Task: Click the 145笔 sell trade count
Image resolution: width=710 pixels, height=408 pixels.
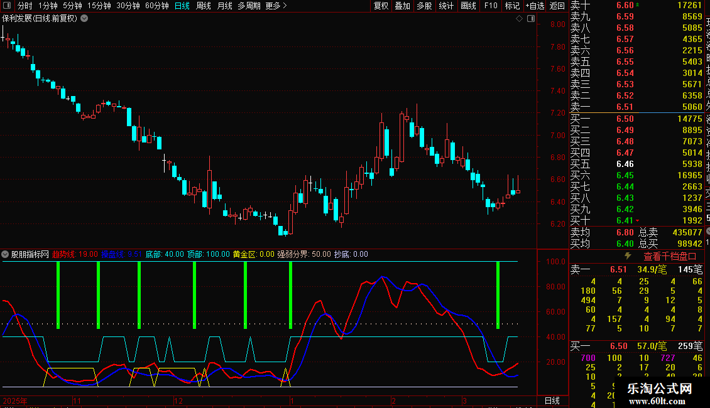Action: (690, 270)
